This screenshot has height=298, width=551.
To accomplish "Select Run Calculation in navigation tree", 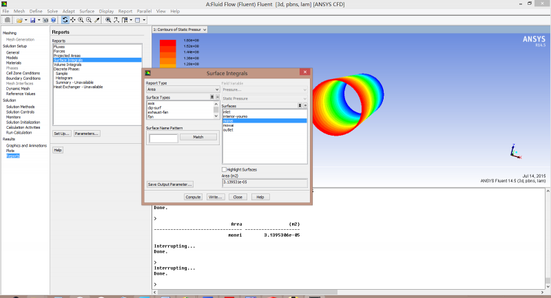I will (19, 133).
